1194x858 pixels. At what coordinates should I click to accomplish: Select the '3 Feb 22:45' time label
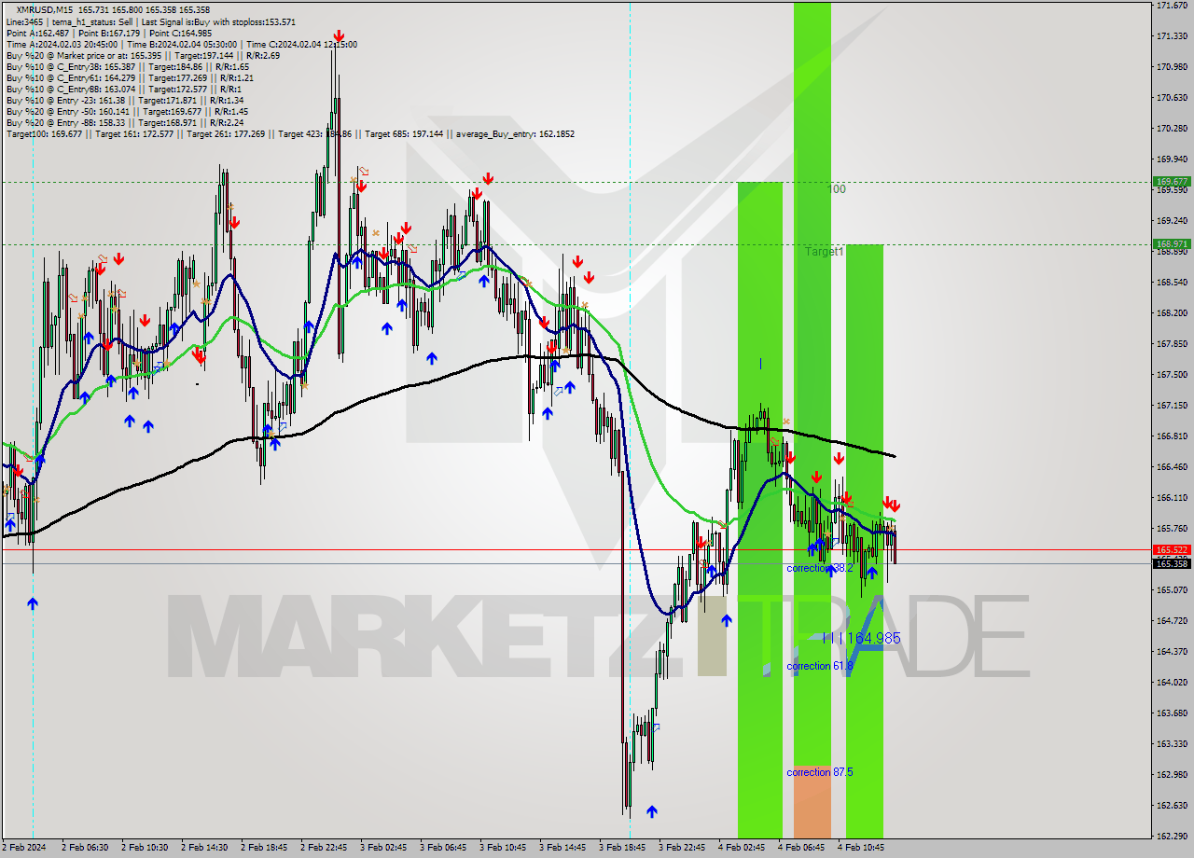pyautogui.click(x=682, y=848)
